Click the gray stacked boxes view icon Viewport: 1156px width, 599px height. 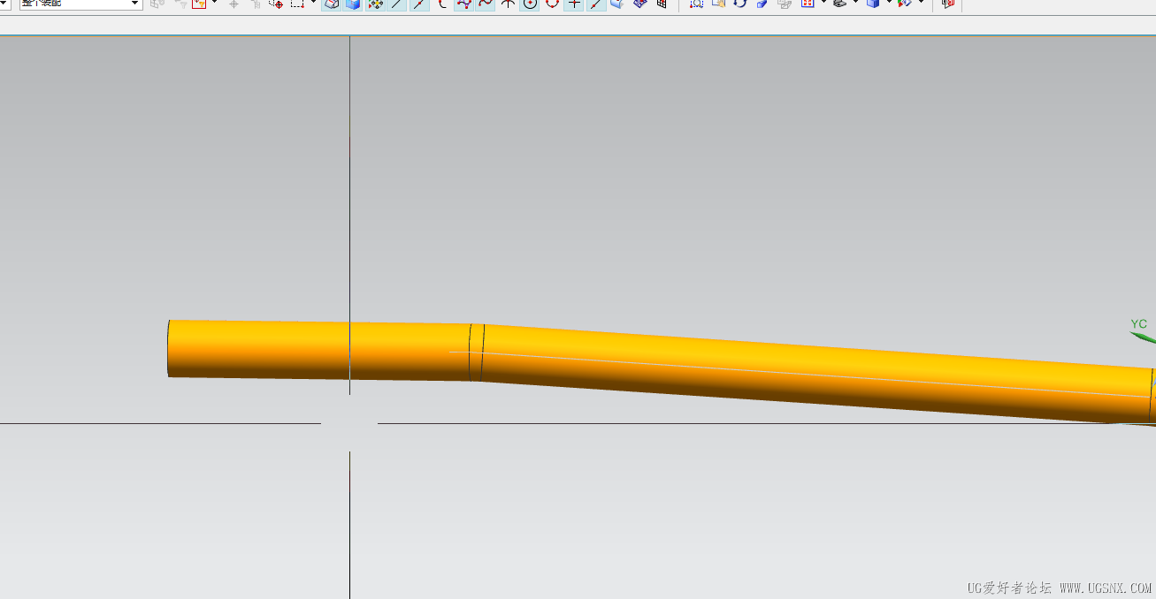785,4
